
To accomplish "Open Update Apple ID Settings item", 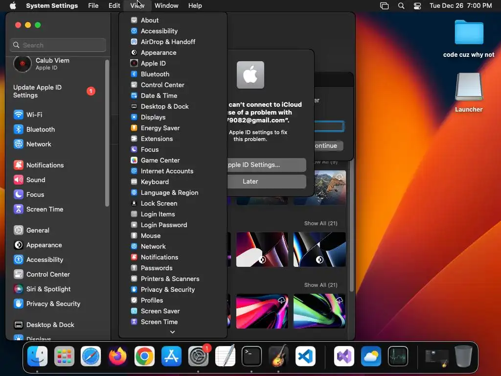I will click(54, 91).
